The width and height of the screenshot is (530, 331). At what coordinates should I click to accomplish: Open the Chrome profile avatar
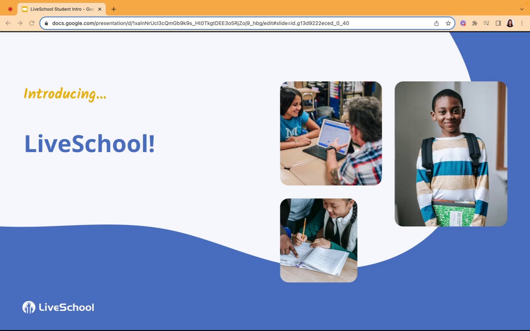tap(510, 23)
